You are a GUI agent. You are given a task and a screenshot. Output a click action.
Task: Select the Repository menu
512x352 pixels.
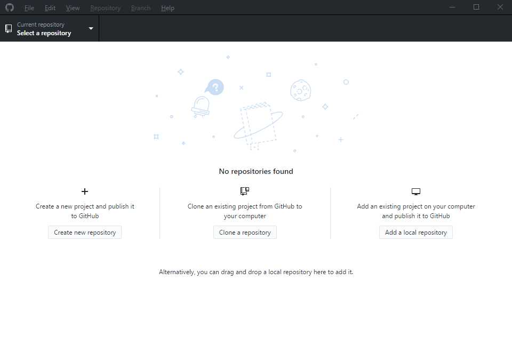click(106, 8)
